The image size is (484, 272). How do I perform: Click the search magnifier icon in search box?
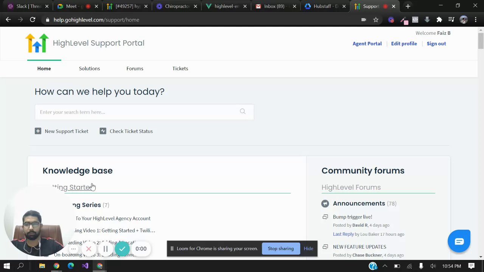[x=243, y=111]
